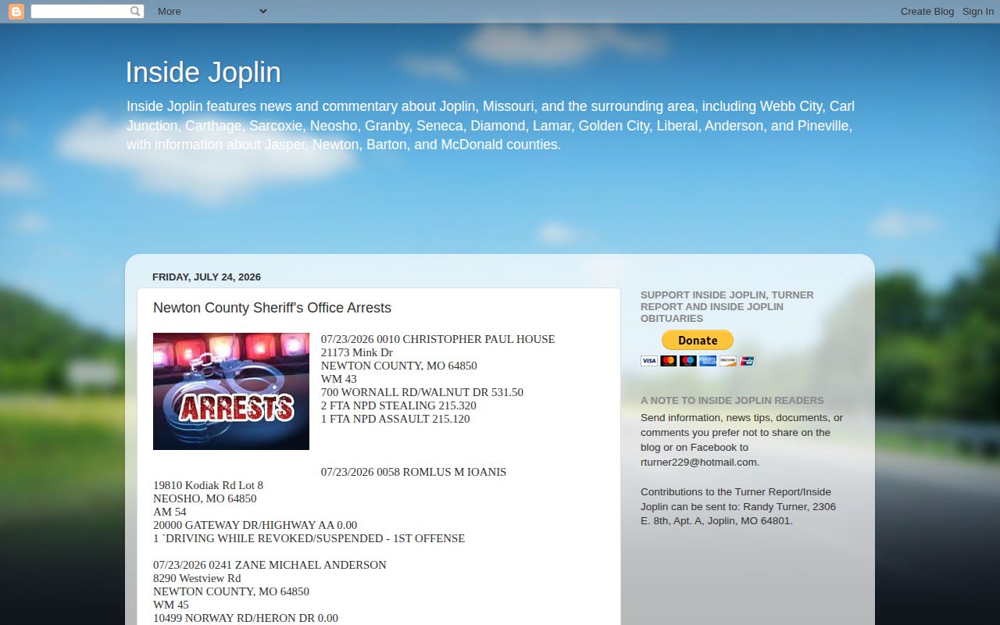Click the email rturner229@hotmail.com in sidebar
Screen dimensions: 1000x625
698,462
